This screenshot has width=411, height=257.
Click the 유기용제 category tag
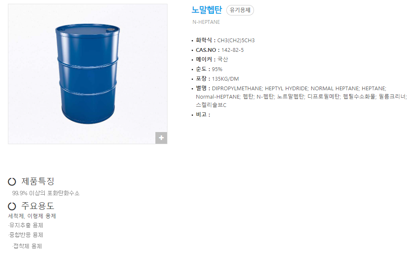[240, 10]
